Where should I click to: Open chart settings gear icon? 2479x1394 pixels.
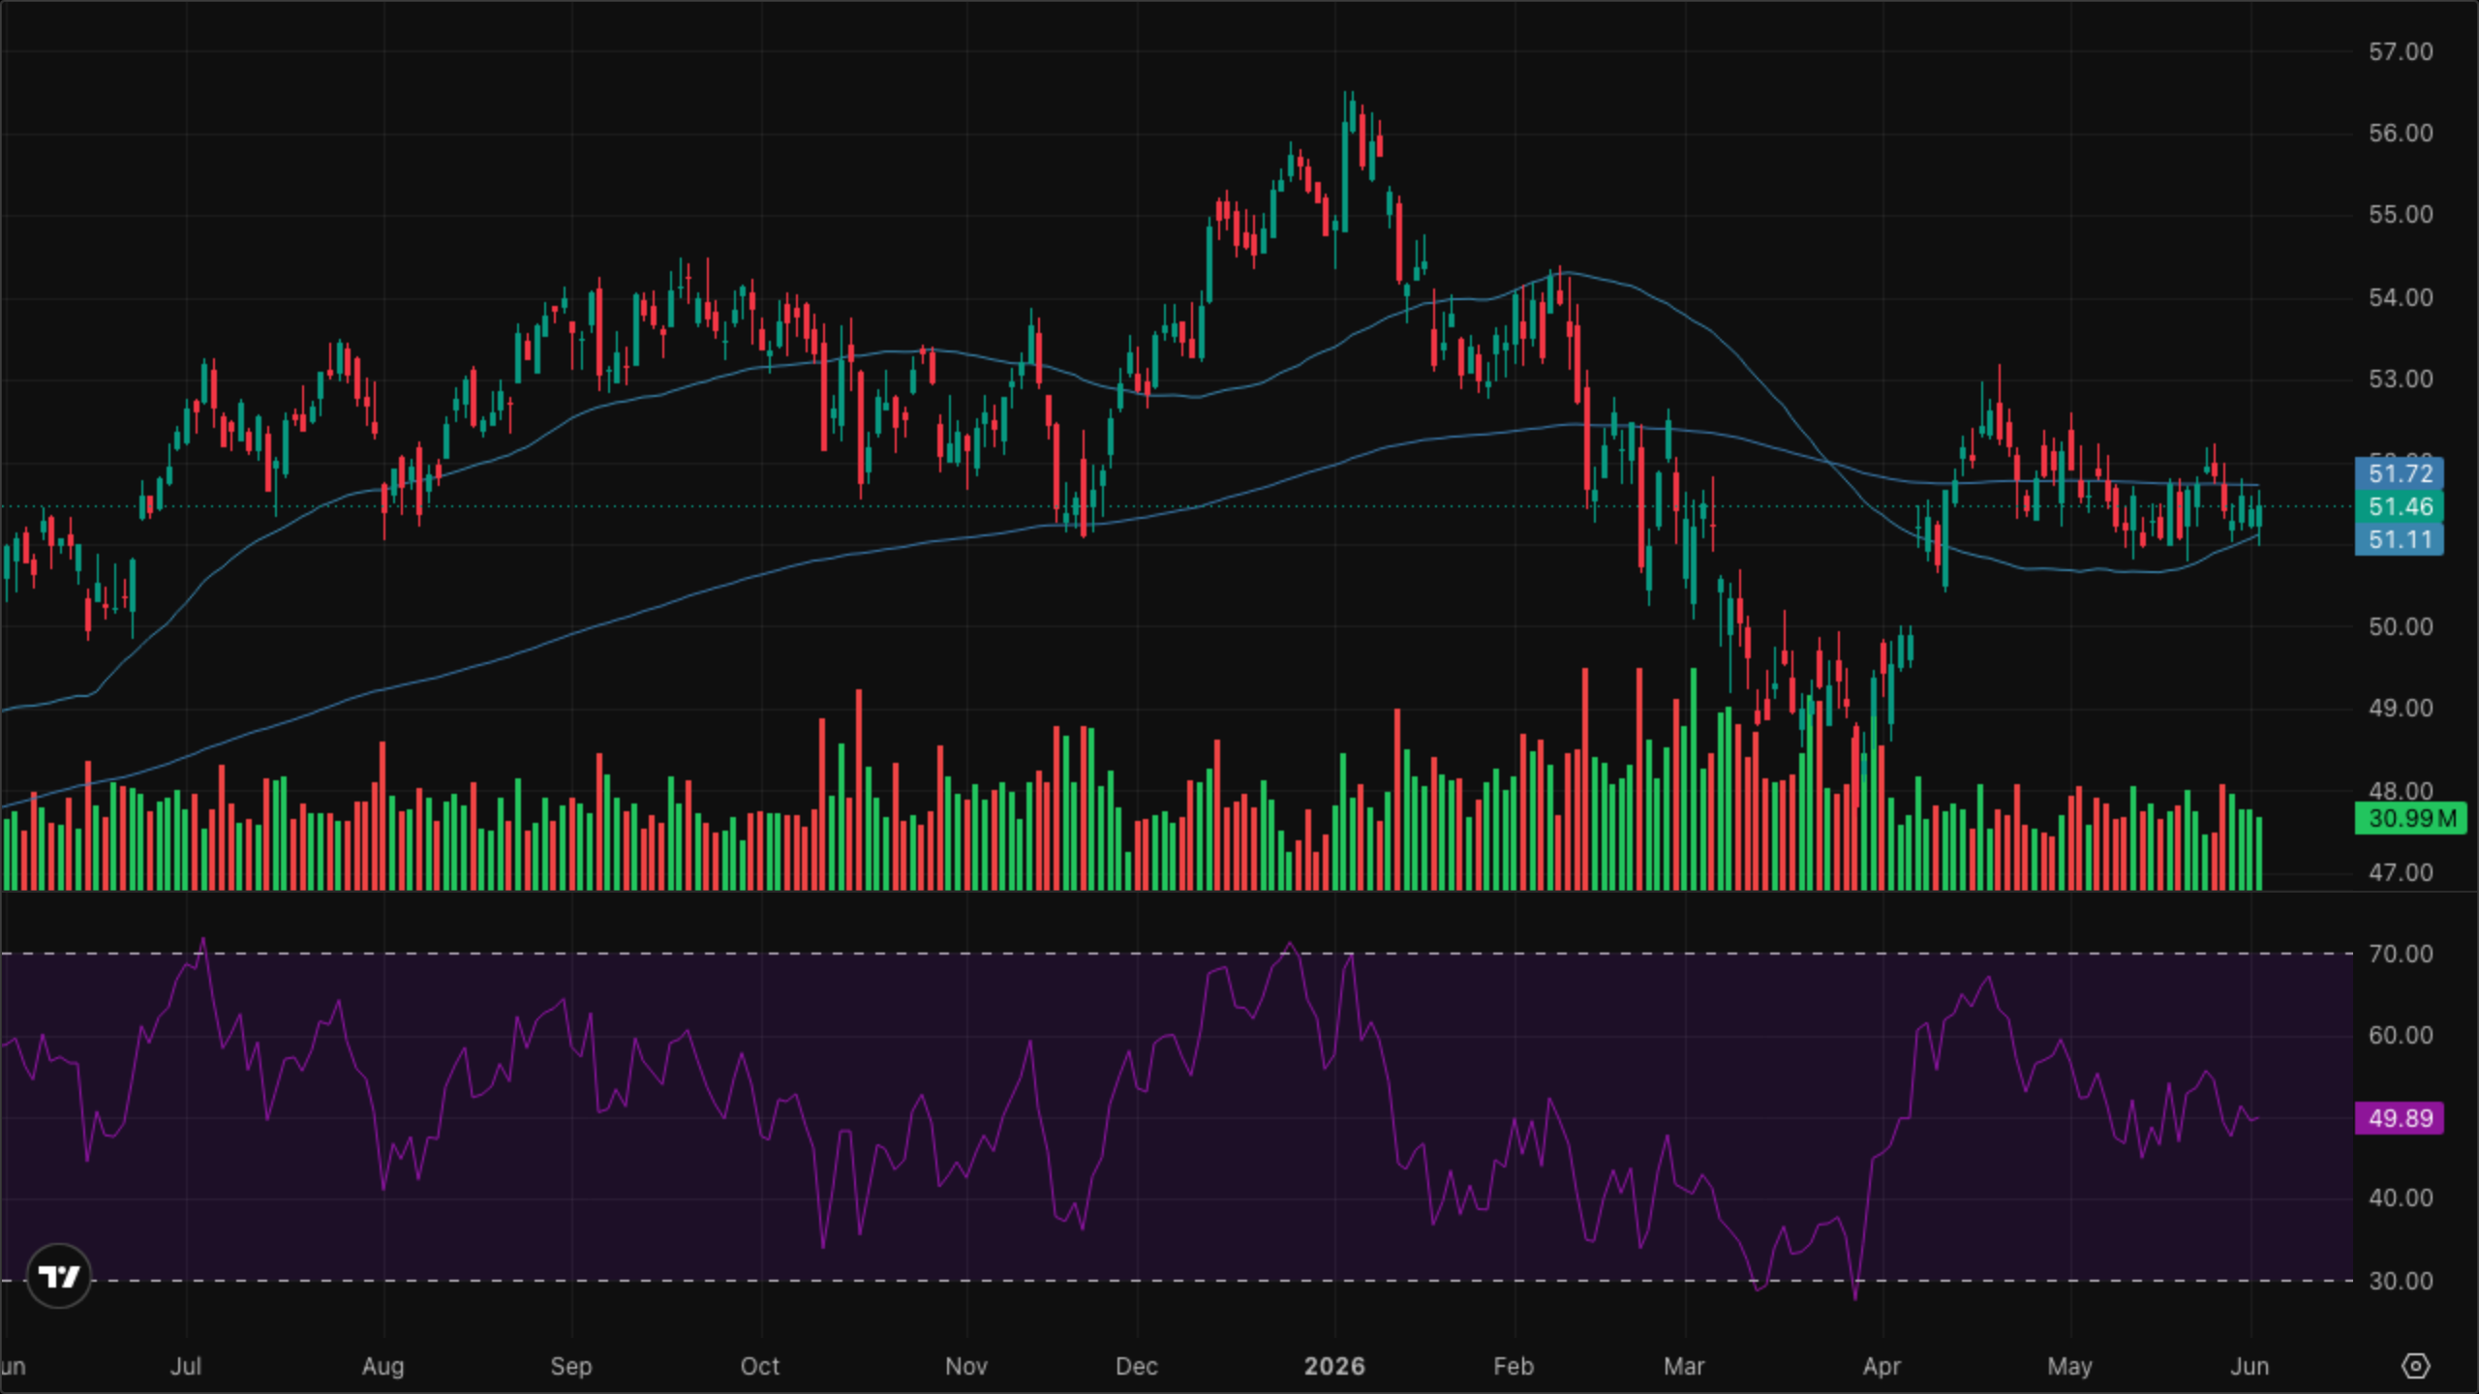click(2416, 1366)
